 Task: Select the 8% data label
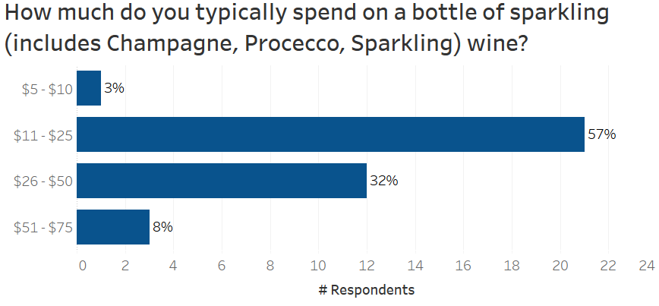[x=162, y=227]
